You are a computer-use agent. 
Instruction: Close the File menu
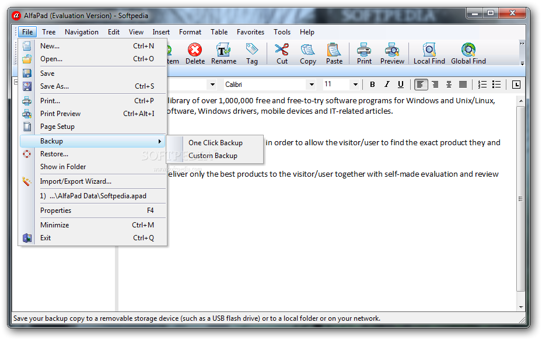(x=27, y=32)
